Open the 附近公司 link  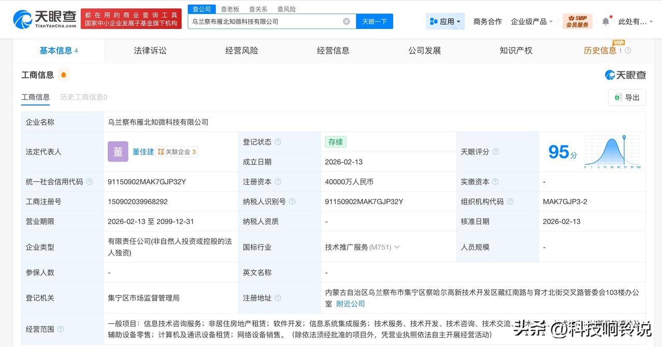pos(351,303)
